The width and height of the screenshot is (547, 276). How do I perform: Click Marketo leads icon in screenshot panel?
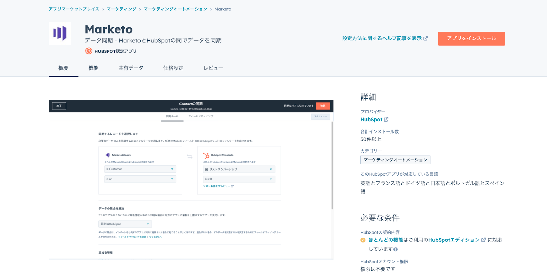108,155
